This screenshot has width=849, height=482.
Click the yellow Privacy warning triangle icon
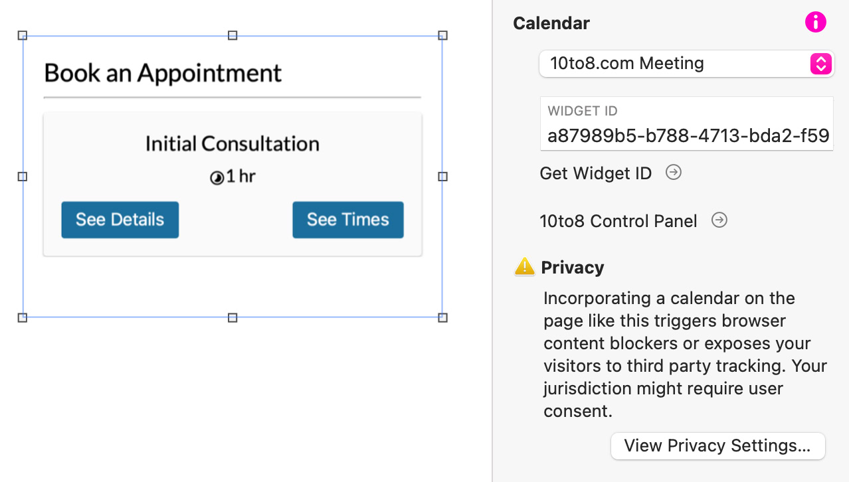(525, 267)
